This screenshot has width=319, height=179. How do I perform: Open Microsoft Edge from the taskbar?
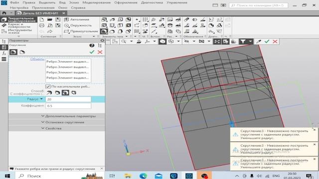(143, 176)
